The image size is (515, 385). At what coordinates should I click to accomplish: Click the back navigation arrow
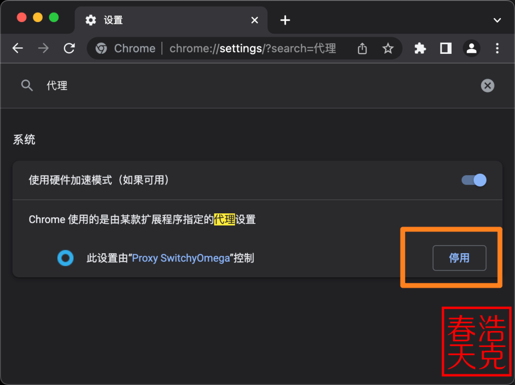[x=18, y=48]
